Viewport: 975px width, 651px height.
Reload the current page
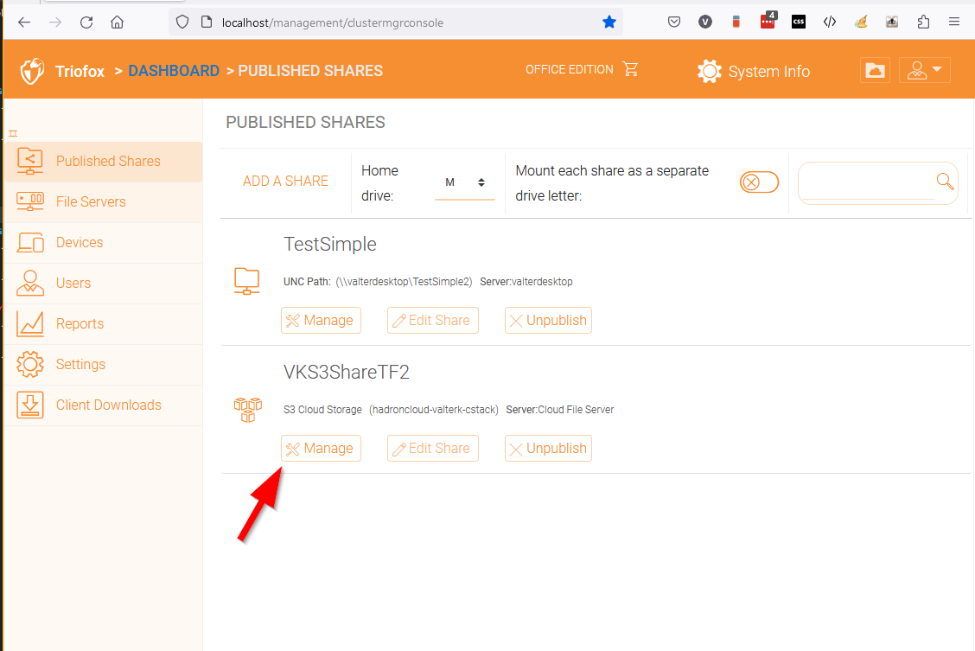tap(86, 22)
